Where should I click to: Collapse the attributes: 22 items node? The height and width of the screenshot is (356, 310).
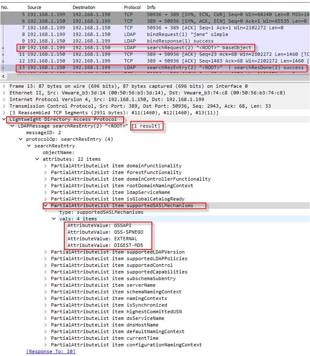coord(38,159)
